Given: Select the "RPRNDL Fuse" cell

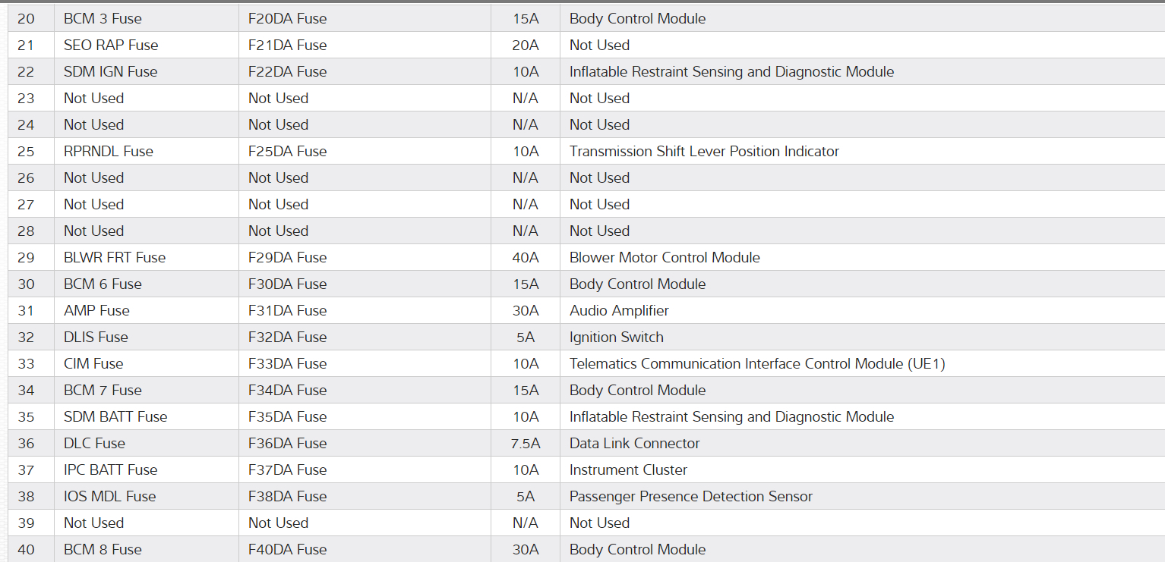Looking at the screenshot, I should click(x=109, y=151).
